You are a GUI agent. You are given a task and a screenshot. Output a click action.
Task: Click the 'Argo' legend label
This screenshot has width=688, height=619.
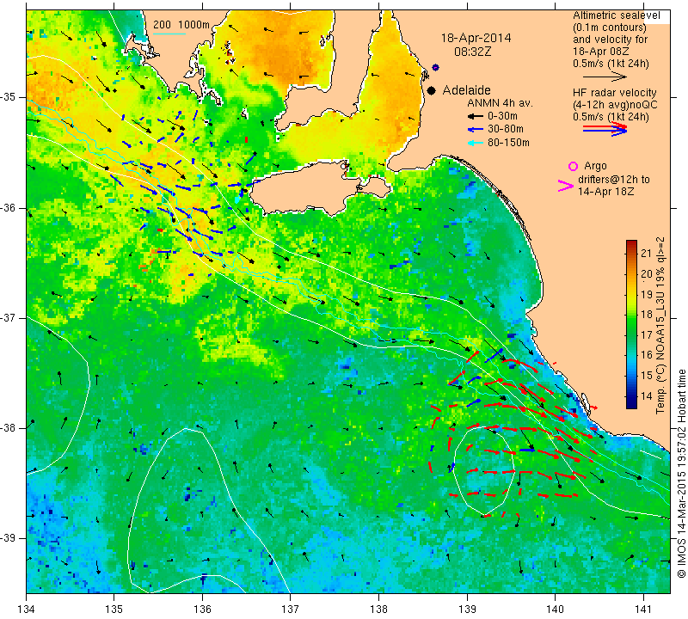point(595,166)
